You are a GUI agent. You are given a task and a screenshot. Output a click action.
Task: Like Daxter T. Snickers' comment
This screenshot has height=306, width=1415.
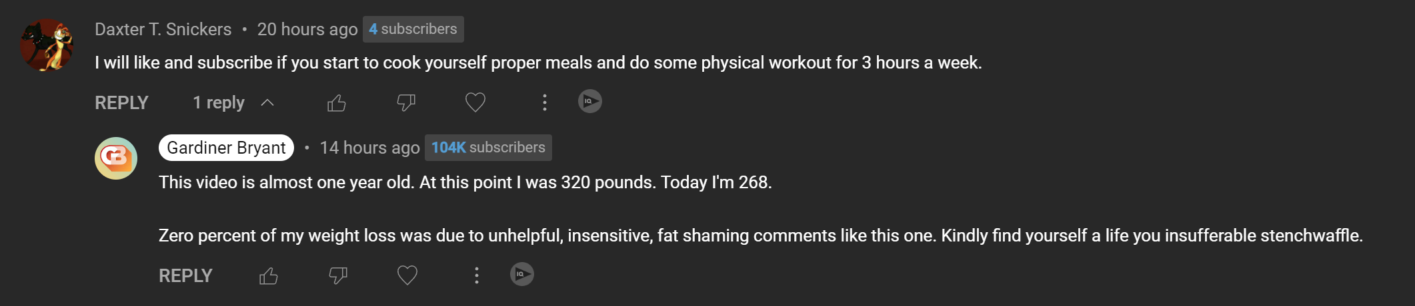click(x=337, y=103)
